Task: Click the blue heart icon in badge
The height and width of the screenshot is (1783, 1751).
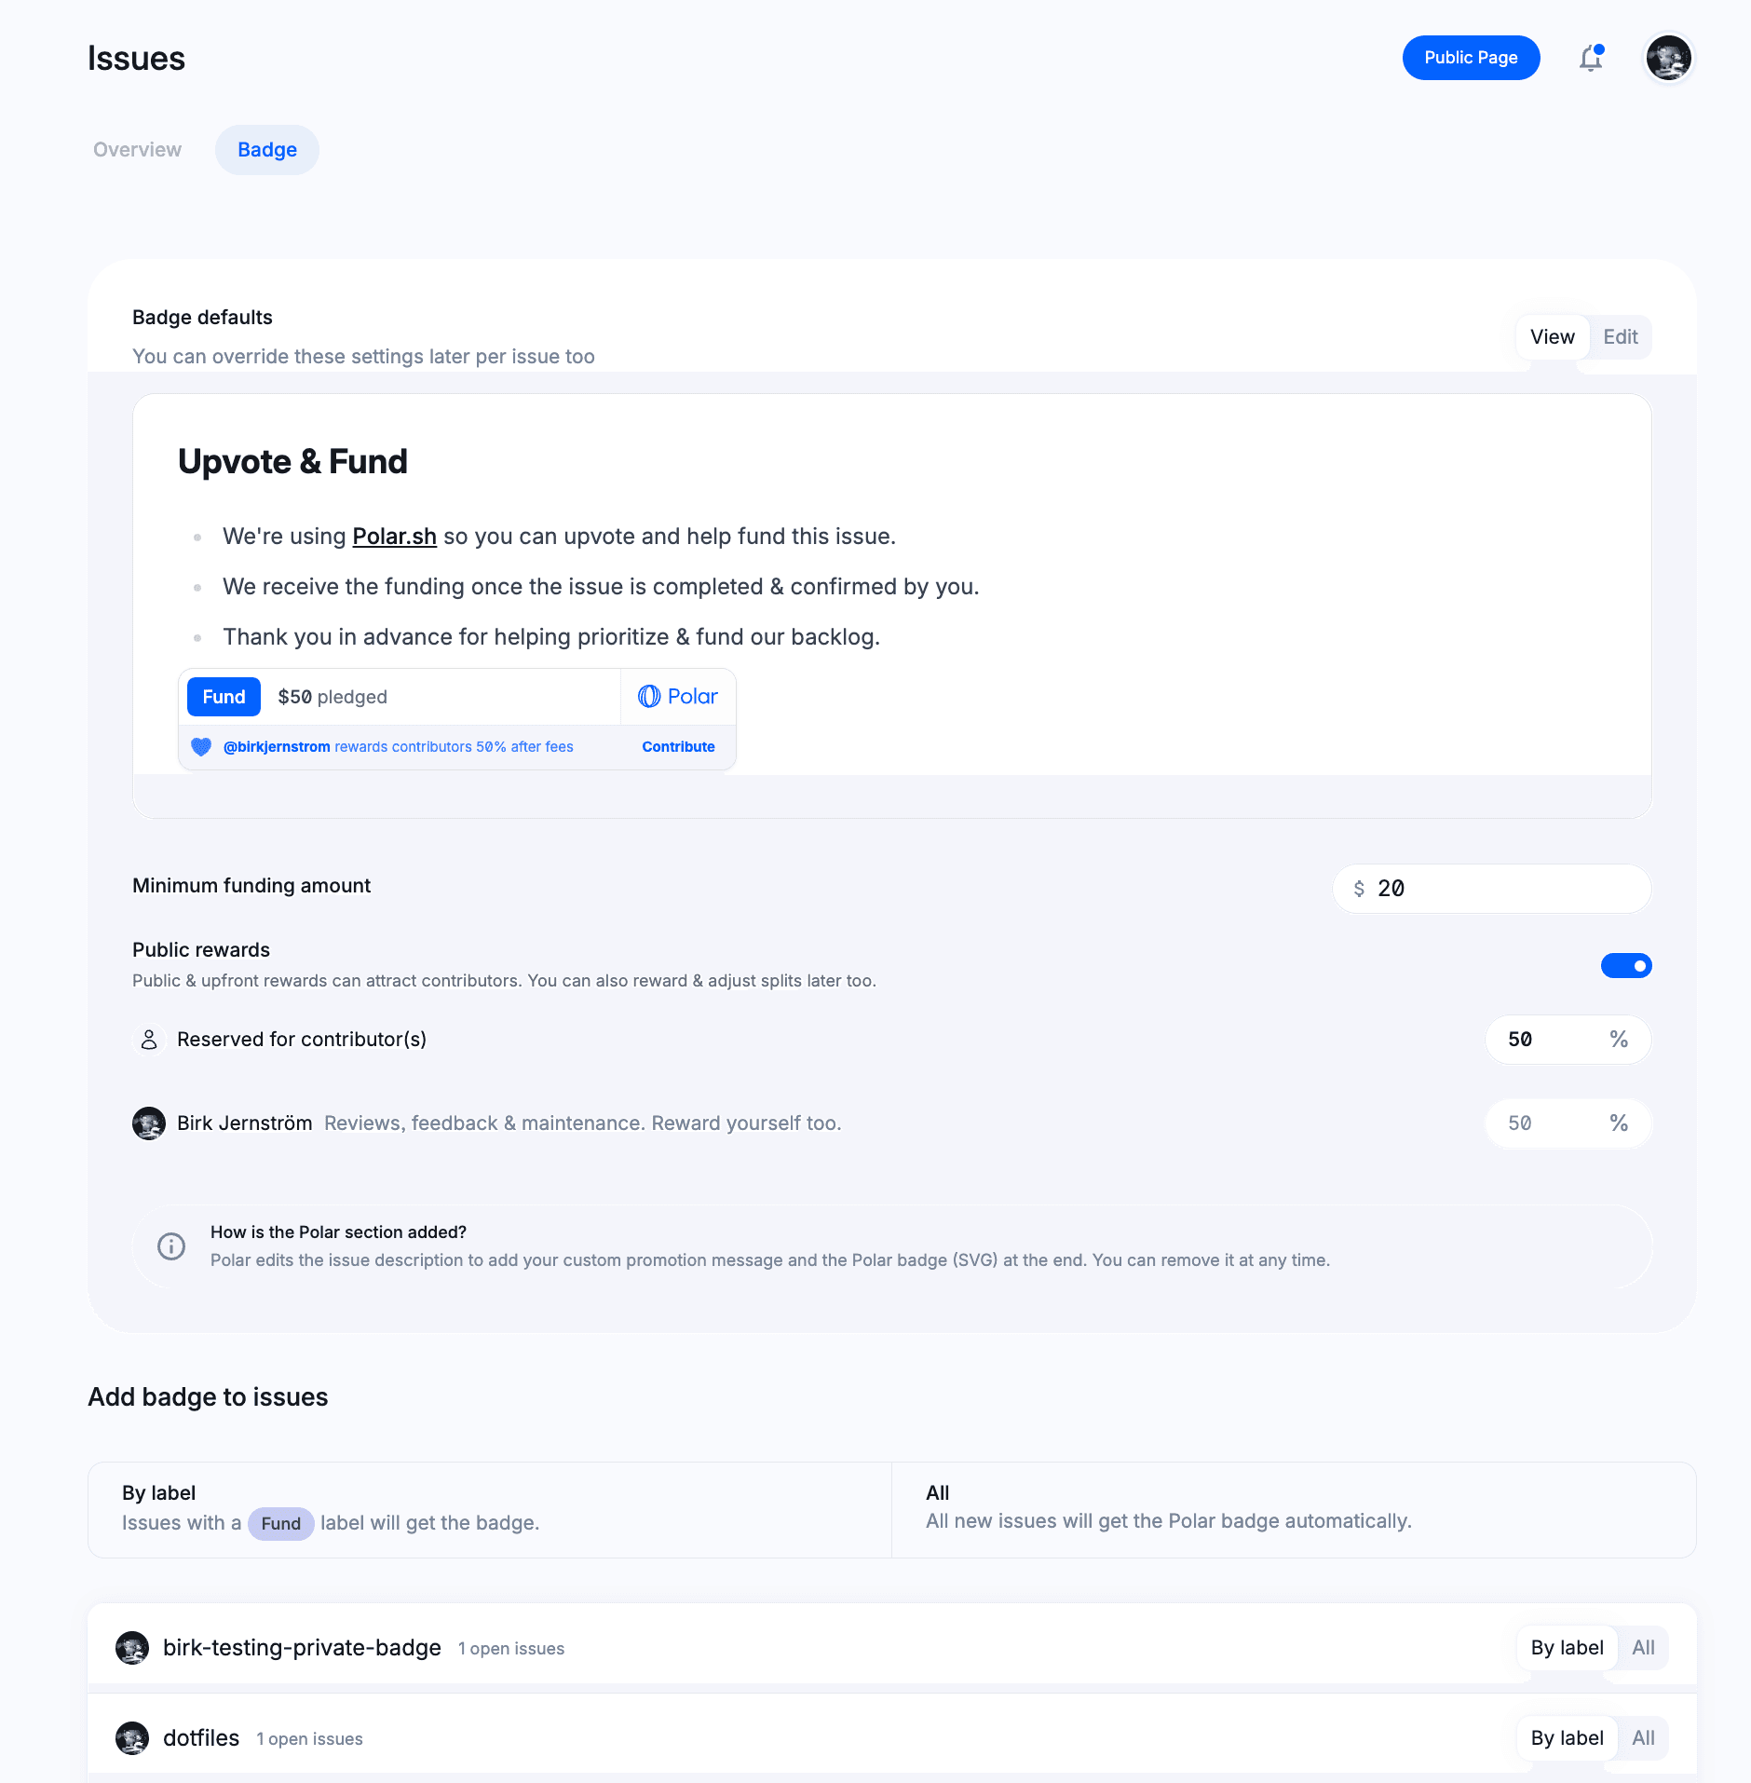Action: pos(201,746)
